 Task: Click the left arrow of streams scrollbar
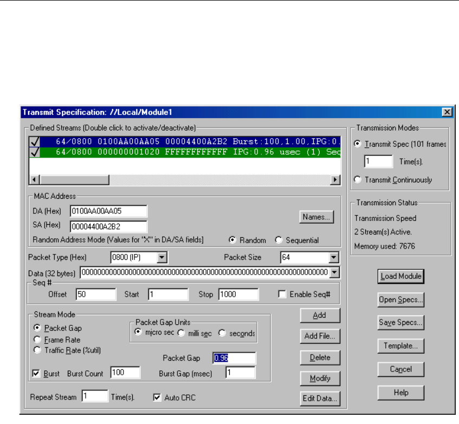coord(34,180)
